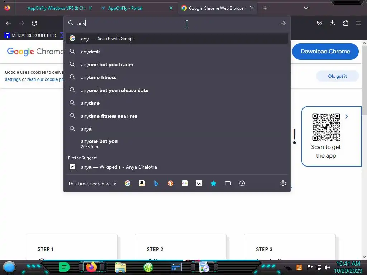Click the forward navigation arrow
The image size is (367, 275).
click(x=22, y=23)
